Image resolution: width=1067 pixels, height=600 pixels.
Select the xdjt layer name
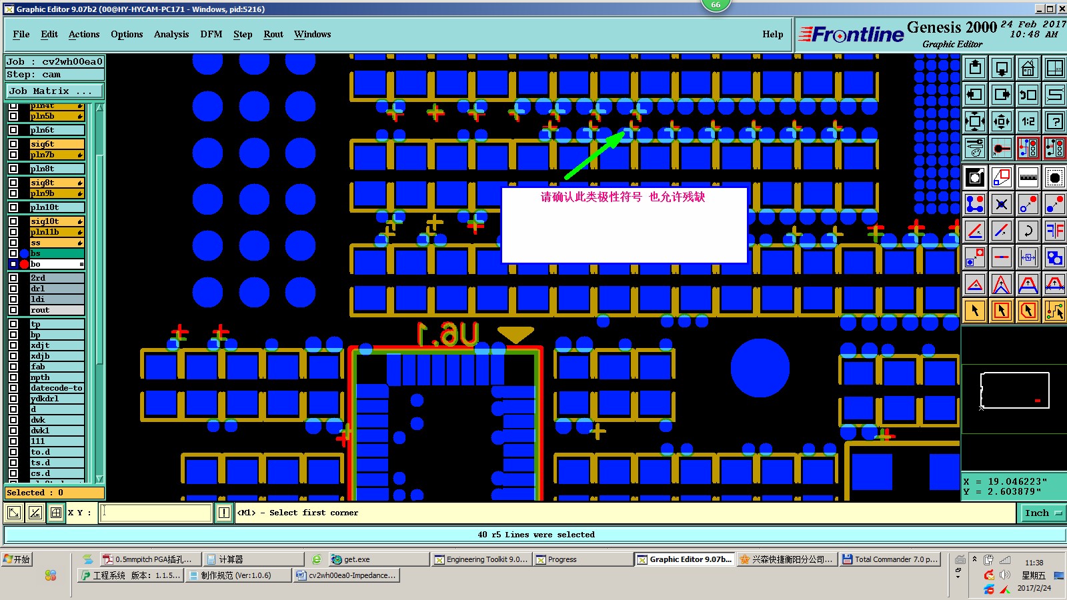click(x=57, y=345)
